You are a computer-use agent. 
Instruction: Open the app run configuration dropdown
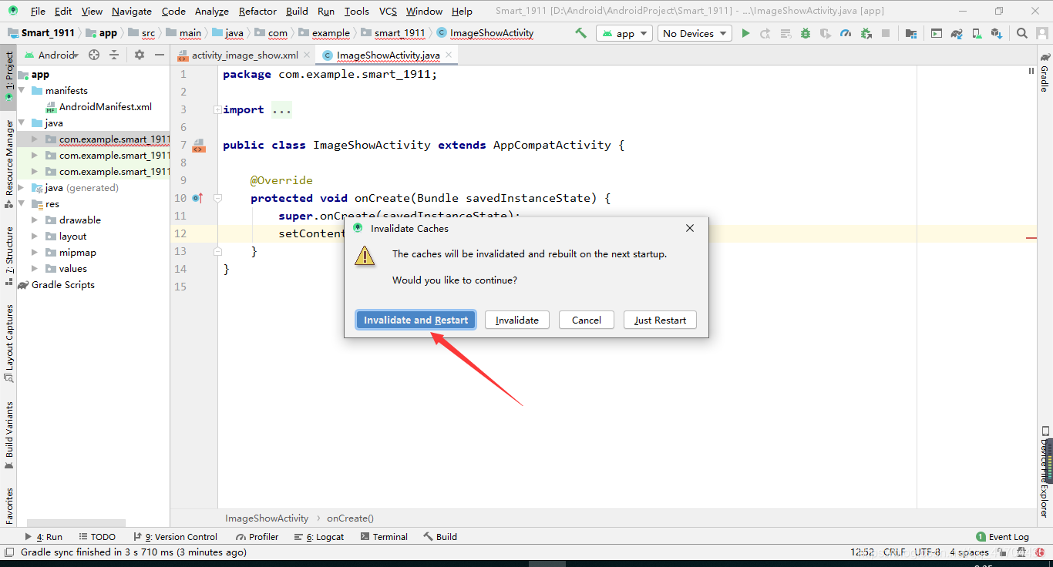624,33
